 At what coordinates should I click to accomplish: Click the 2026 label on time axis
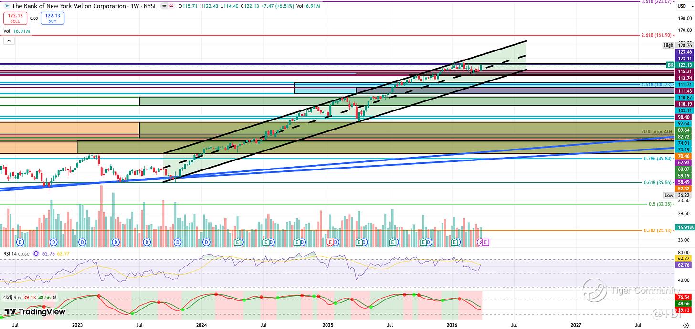[x=452, y=325]
